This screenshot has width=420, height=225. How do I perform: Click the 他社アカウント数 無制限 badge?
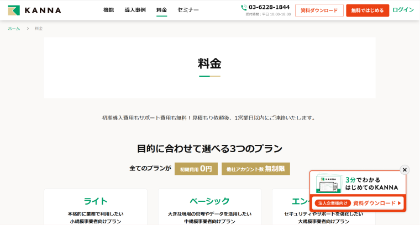pos(255,169)
